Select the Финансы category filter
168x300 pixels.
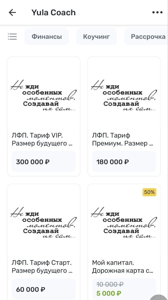[47, 36]
